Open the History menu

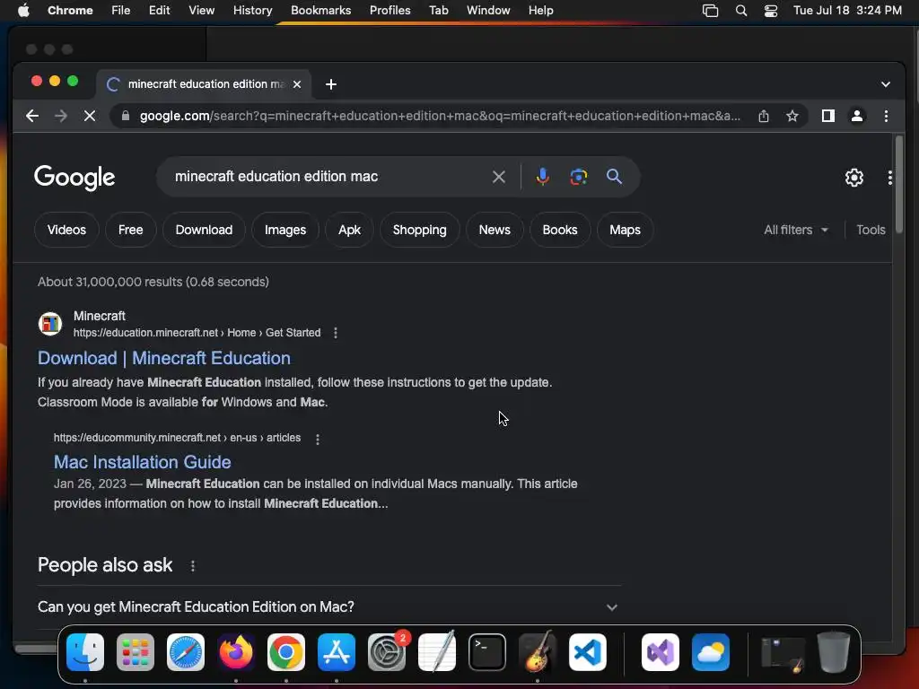252,11
